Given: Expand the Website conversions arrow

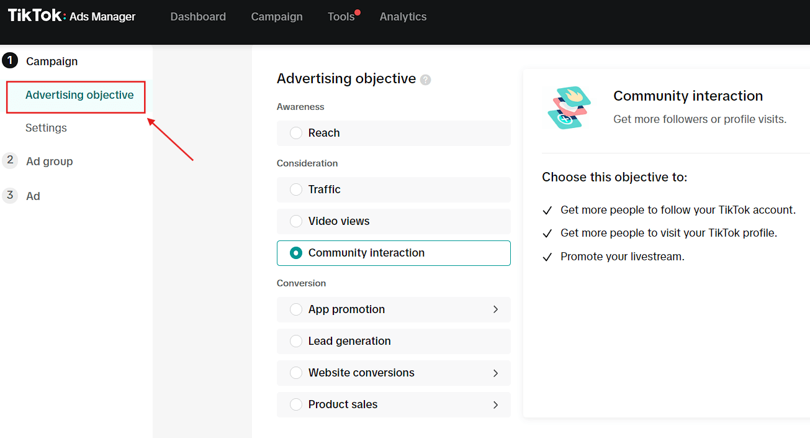Looking at the screenshot, I should tap(495, 373).
